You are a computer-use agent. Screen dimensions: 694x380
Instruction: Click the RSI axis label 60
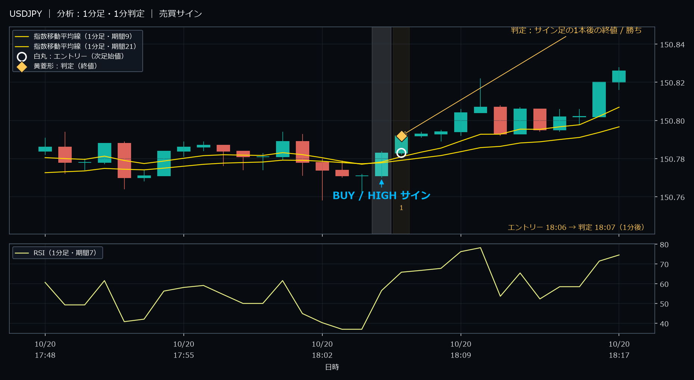click(664, 284)
